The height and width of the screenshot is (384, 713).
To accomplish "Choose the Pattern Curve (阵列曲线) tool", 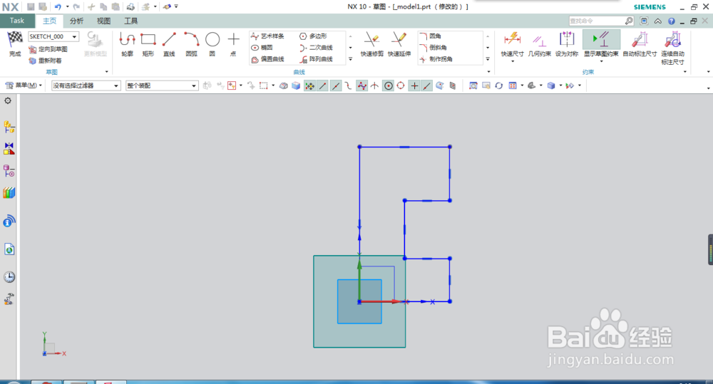I will [316, 59].
